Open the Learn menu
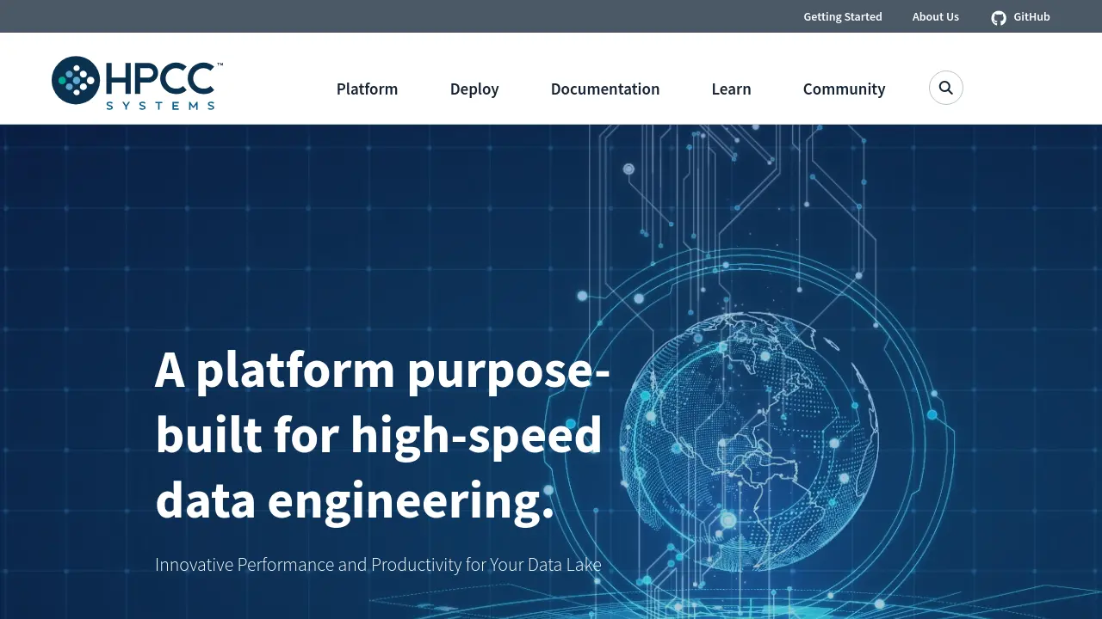Image resolution: width=1102 pixels, height=619 pixels. [x=731, y=89]
